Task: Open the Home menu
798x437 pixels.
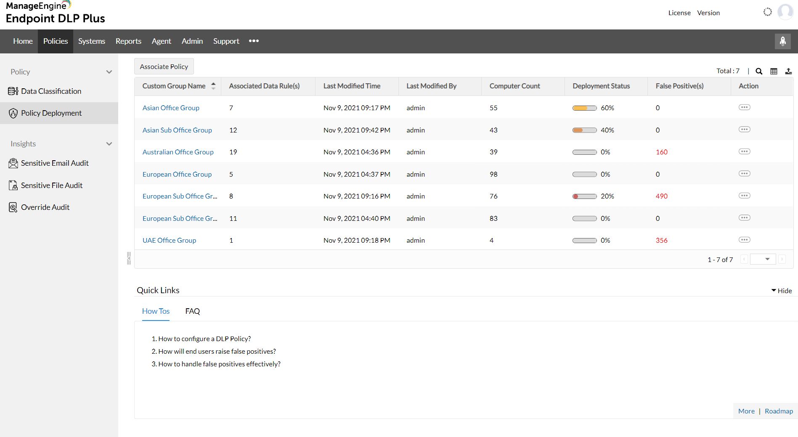Action: pyautogui.click(x=23, y=41)
